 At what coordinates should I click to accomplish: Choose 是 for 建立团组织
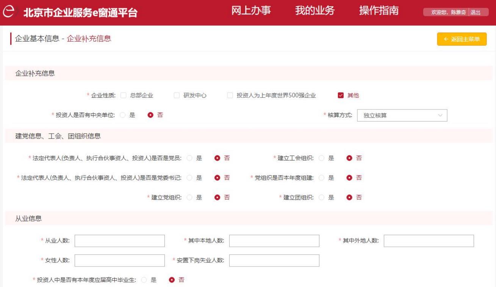pyautogui.click(x=322, y=198)
